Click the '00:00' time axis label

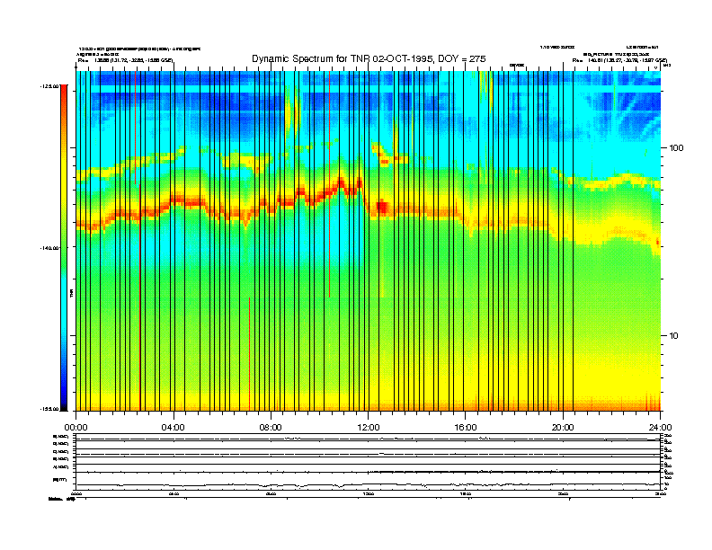pos(76,428)
